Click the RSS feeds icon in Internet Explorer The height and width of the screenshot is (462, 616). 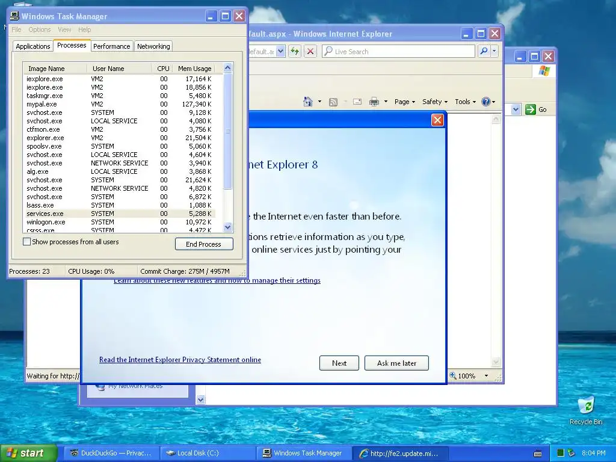[333, 102]
